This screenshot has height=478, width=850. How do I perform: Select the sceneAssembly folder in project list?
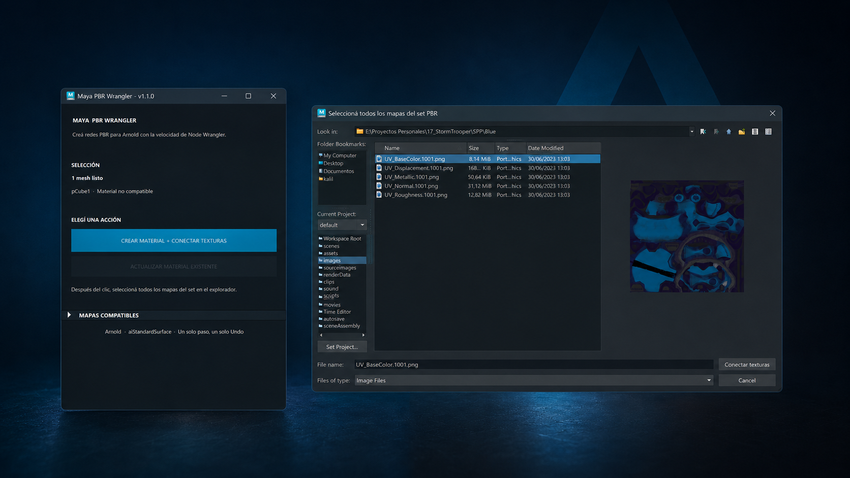click(342, 326)
